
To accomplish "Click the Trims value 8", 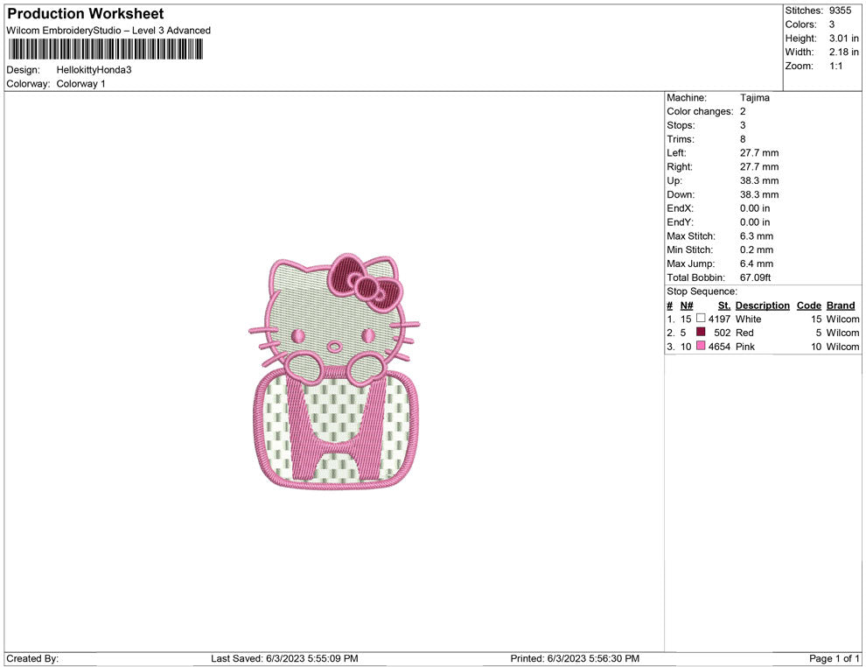I will click(743, 139).
